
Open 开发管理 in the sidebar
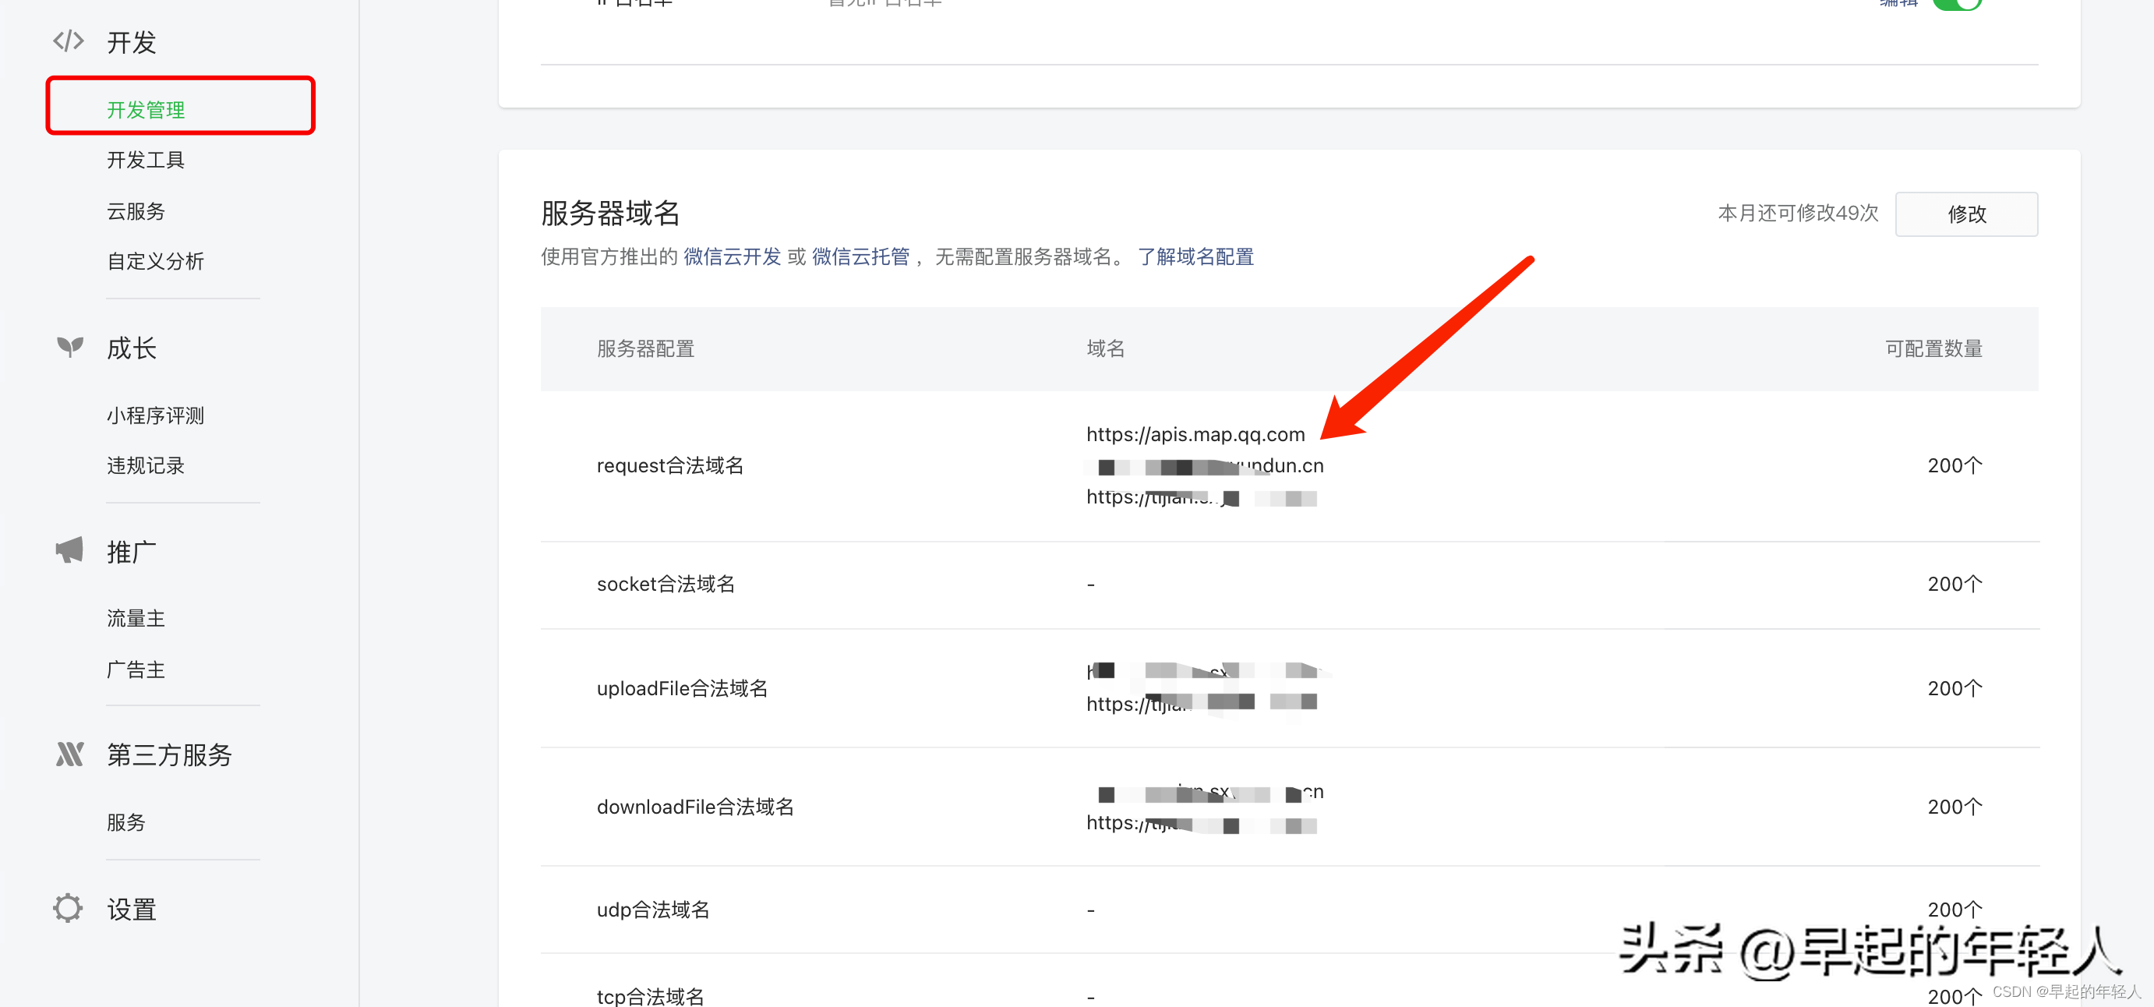(x=146, y=110)
